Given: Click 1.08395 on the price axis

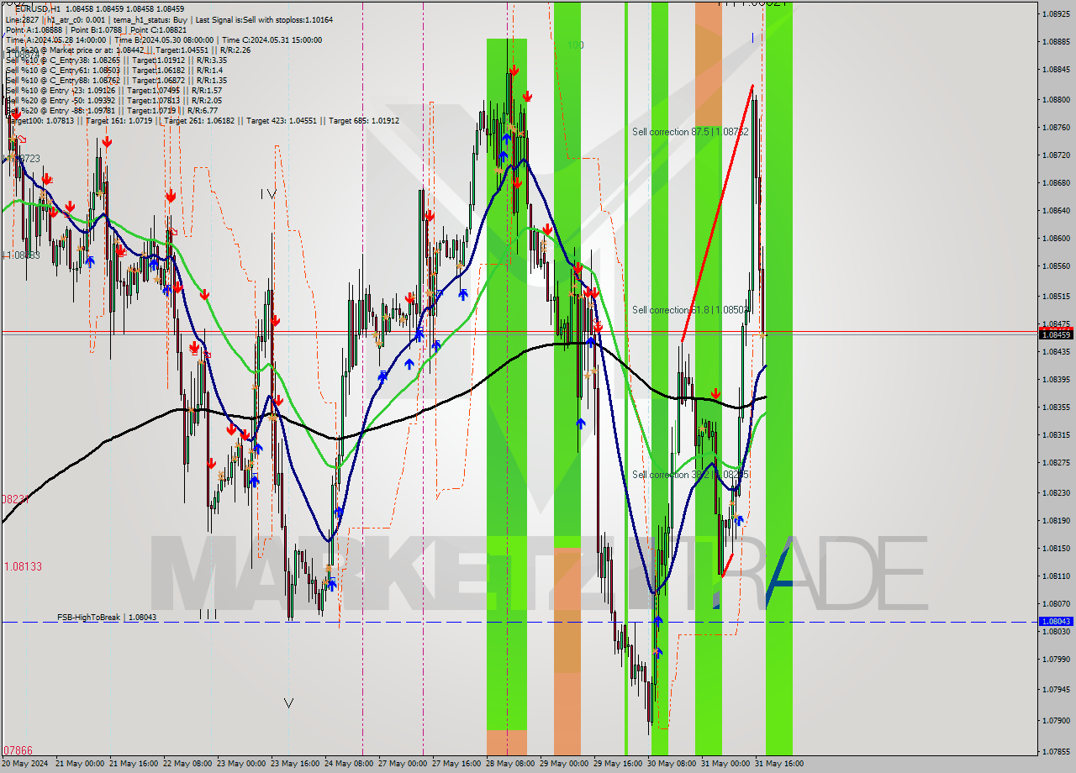Looking at the screenshot, I should [1056, 380].
